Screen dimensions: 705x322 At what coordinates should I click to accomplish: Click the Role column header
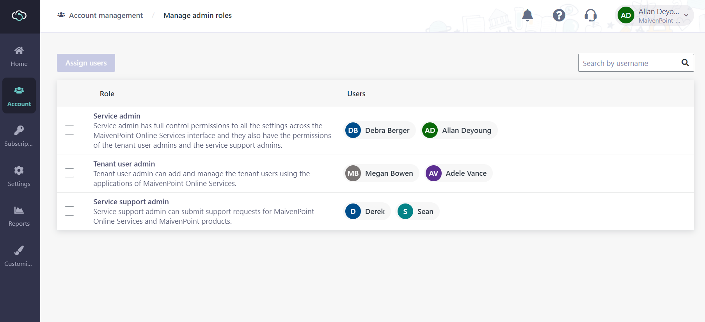coord(107,94)
